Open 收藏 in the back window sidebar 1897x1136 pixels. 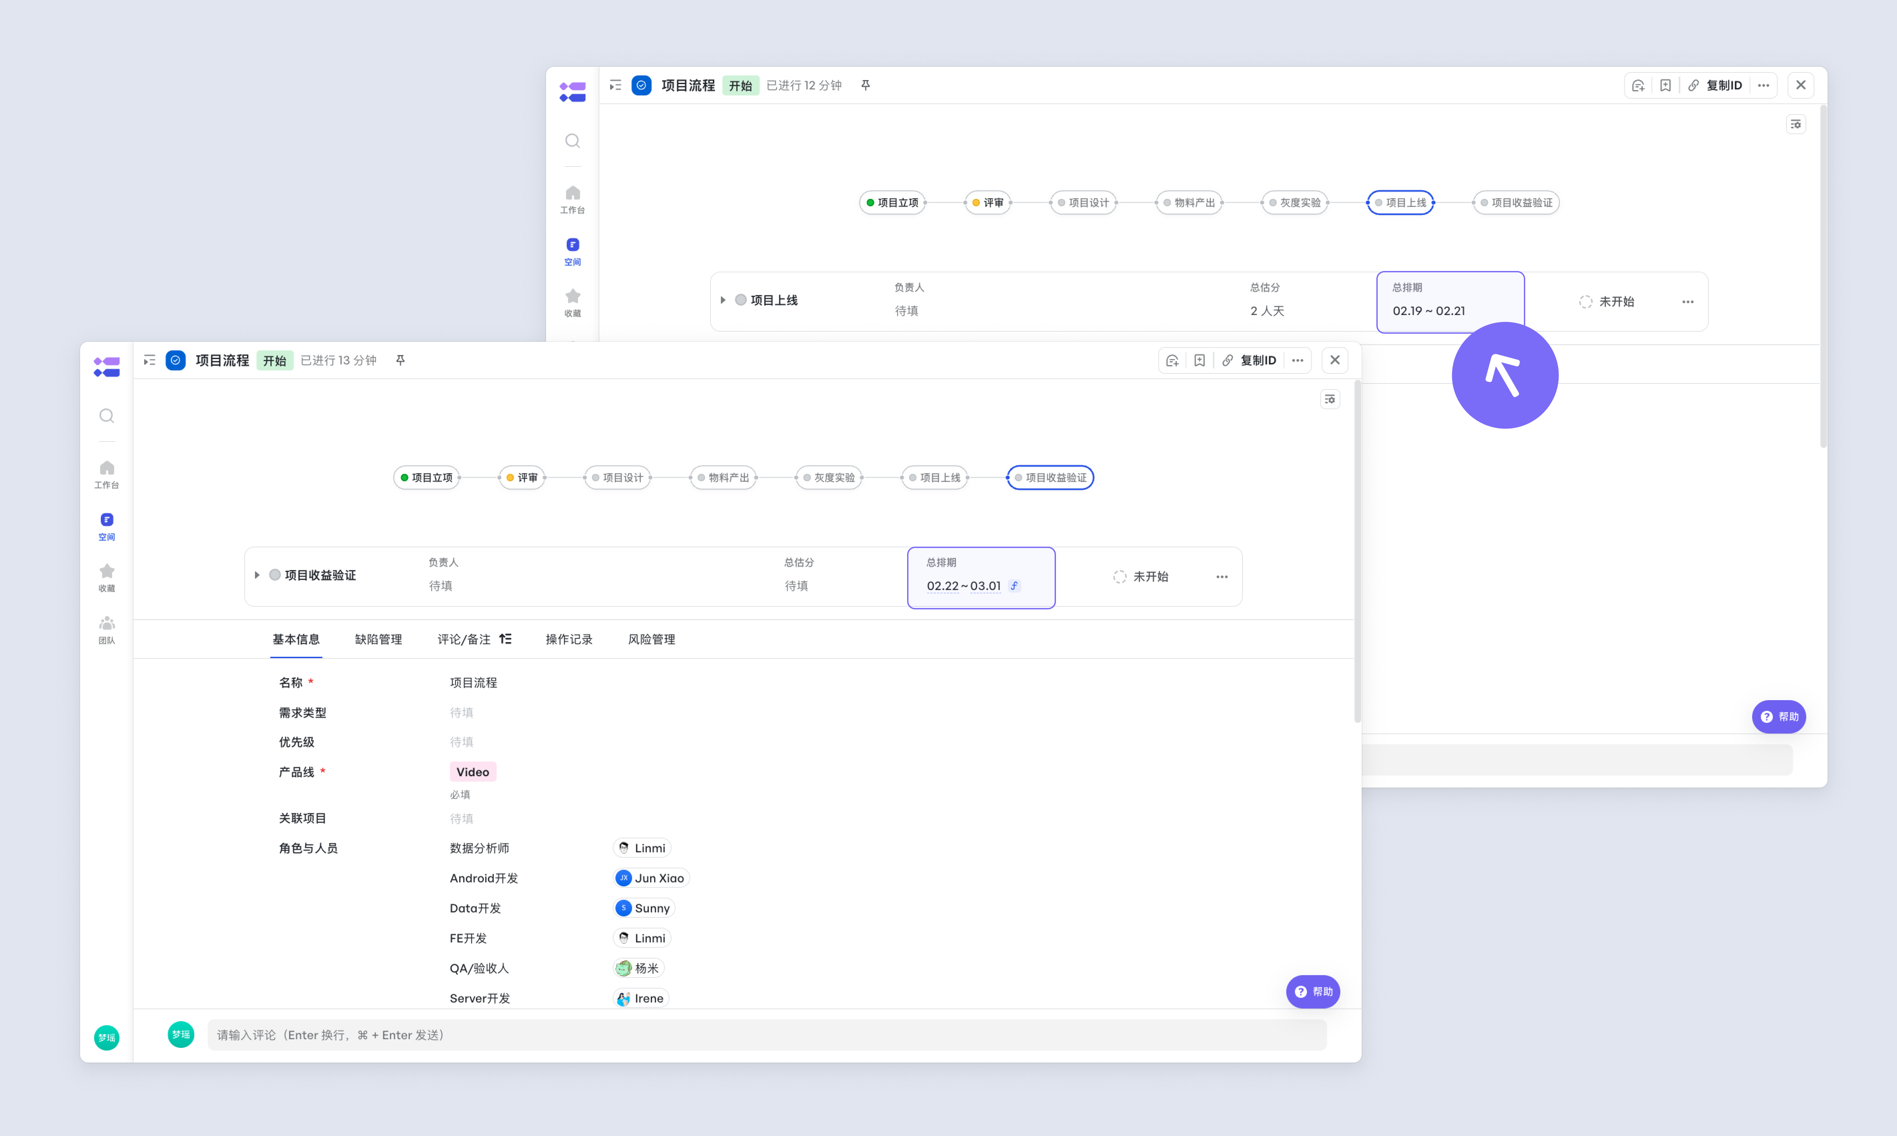(x=573, y=303)
